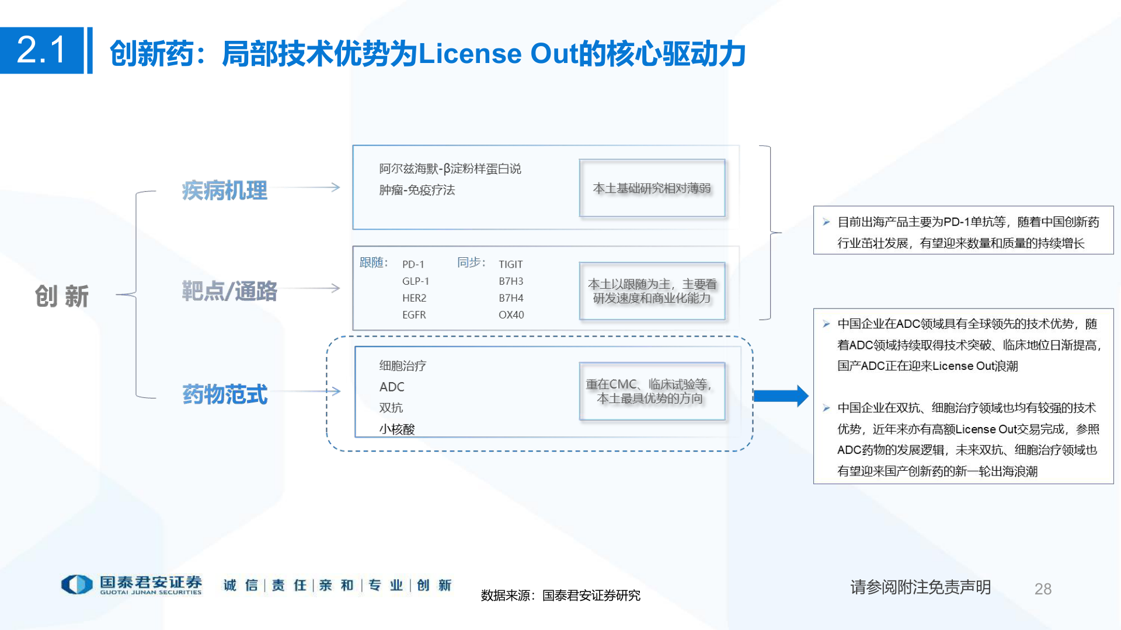The image size is (1121, 630).
Task: Click the slogan 诚信|责任|亲和|专业|创新
Action: point(337,585)
